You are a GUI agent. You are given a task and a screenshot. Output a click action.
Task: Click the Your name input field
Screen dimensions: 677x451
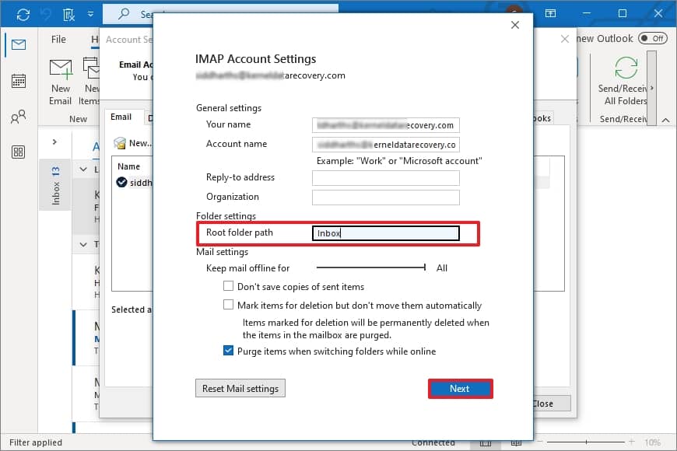385,125
